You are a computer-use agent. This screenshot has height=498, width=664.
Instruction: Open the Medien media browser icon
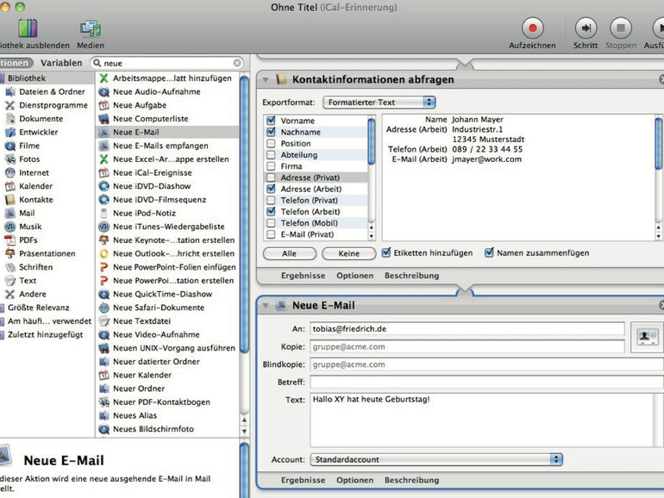[x=90, y=28]
